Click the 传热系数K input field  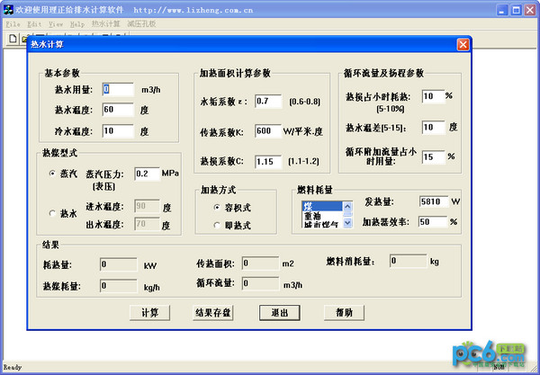coord(267,131)
